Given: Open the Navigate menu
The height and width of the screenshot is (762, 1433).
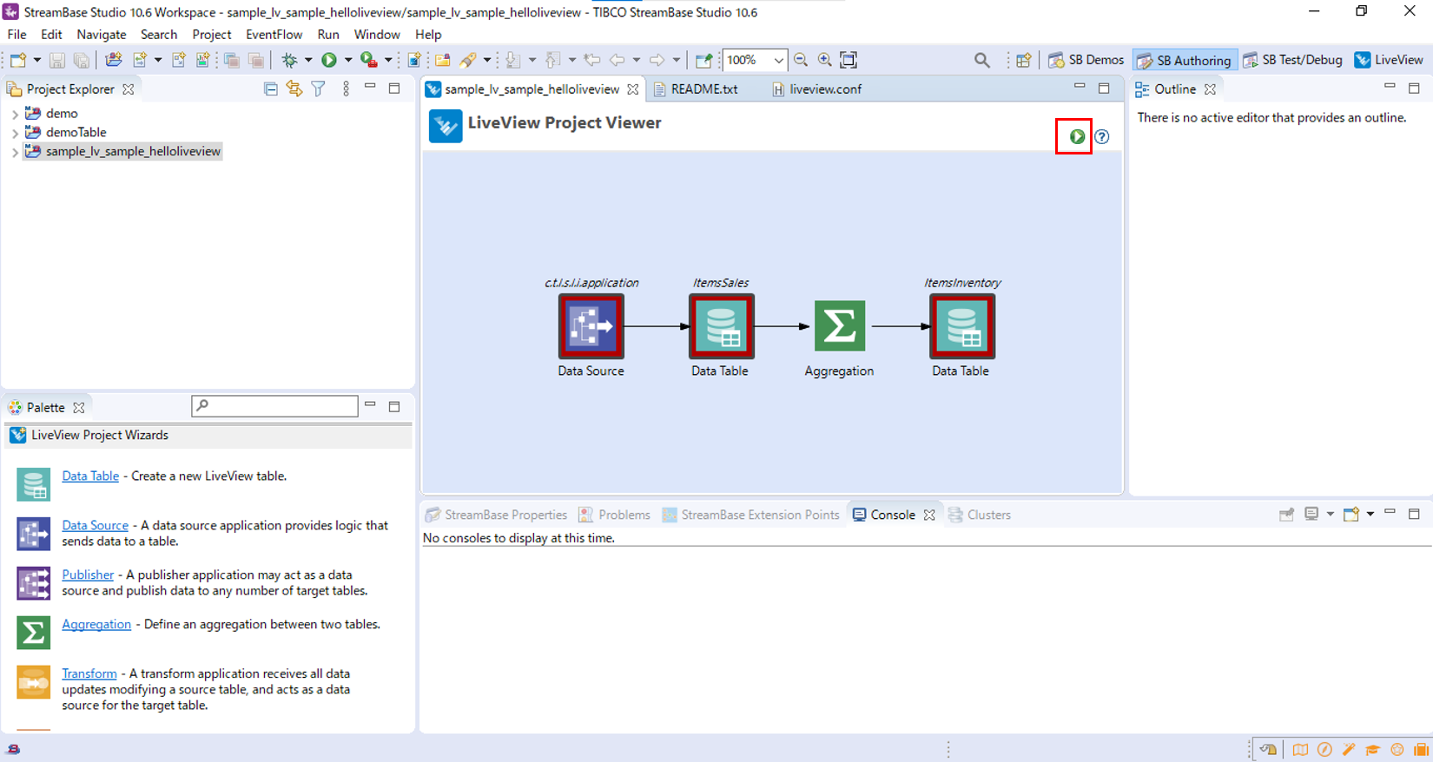Looking at the screenshot, I should point(102,35).
